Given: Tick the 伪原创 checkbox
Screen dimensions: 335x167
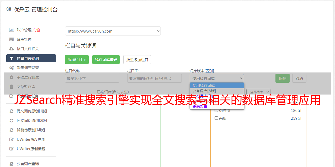Looking at the screenshot, I should coord(216,110).
